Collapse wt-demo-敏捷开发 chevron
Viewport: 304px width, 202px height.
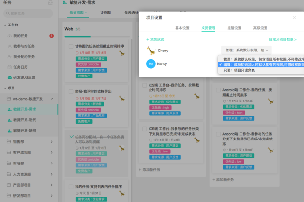coord(52,99)
